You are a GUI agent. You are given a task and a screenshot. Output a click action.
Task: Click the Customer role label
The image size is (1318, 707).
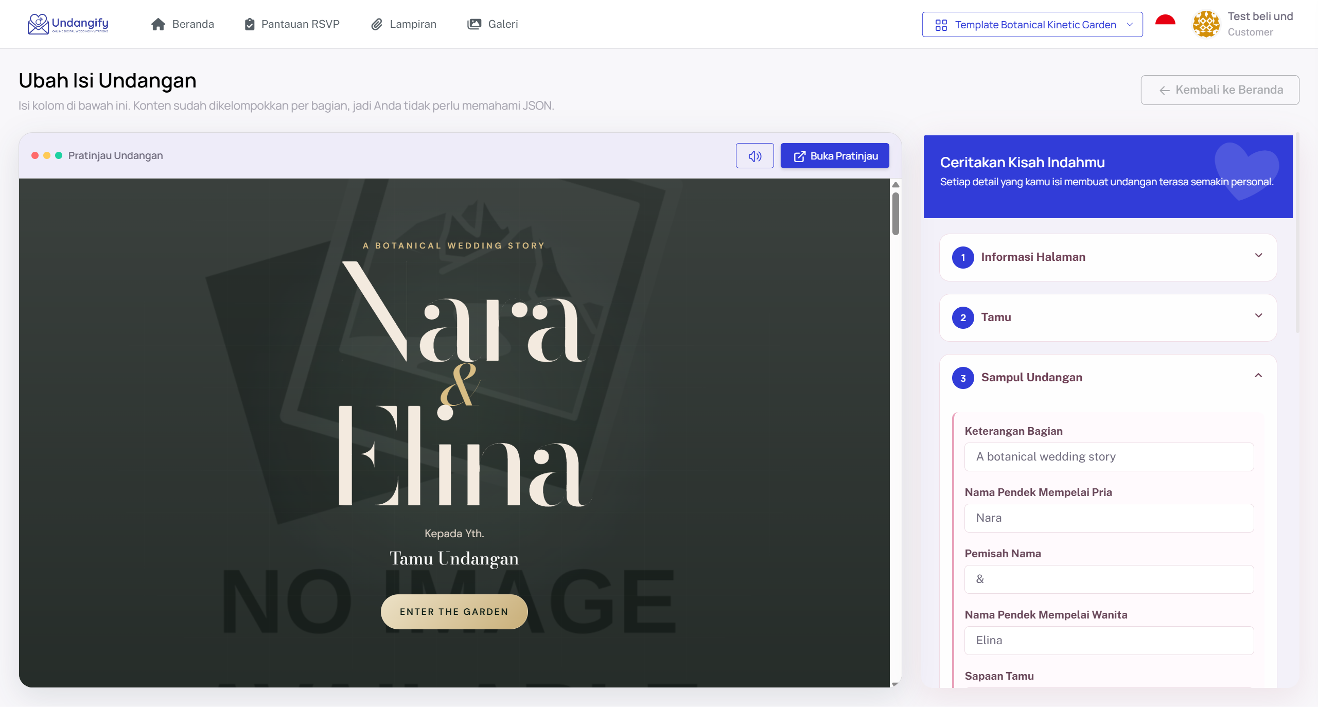[1250, 32]
